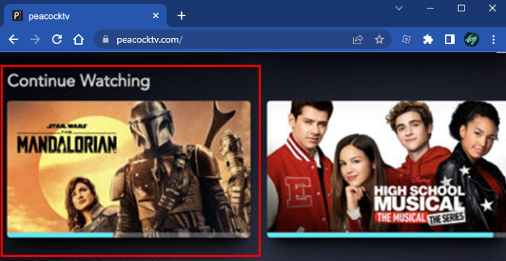Viewport: 506px width, 261px height.
Task: Open the Roblox extension icon
Action: [x=406, y=39]
